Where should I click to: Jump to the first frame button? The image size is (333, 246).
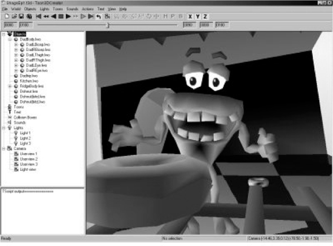pos(38,16)
